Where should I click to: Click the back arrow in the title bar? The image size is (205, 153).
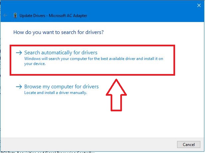point(6,15)
